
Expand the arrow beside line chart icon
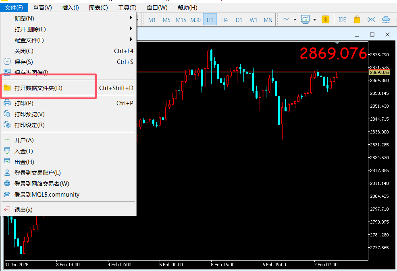pyautogui.click(x=295, y=20)
